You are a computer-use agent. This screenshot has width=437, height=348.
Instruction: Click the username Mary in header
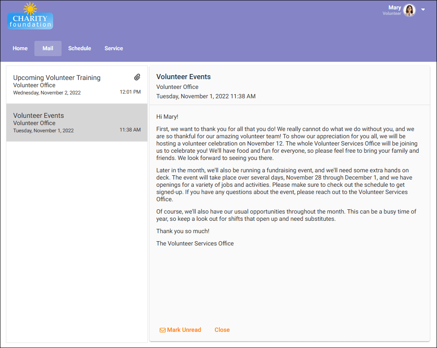pos(395,8)
